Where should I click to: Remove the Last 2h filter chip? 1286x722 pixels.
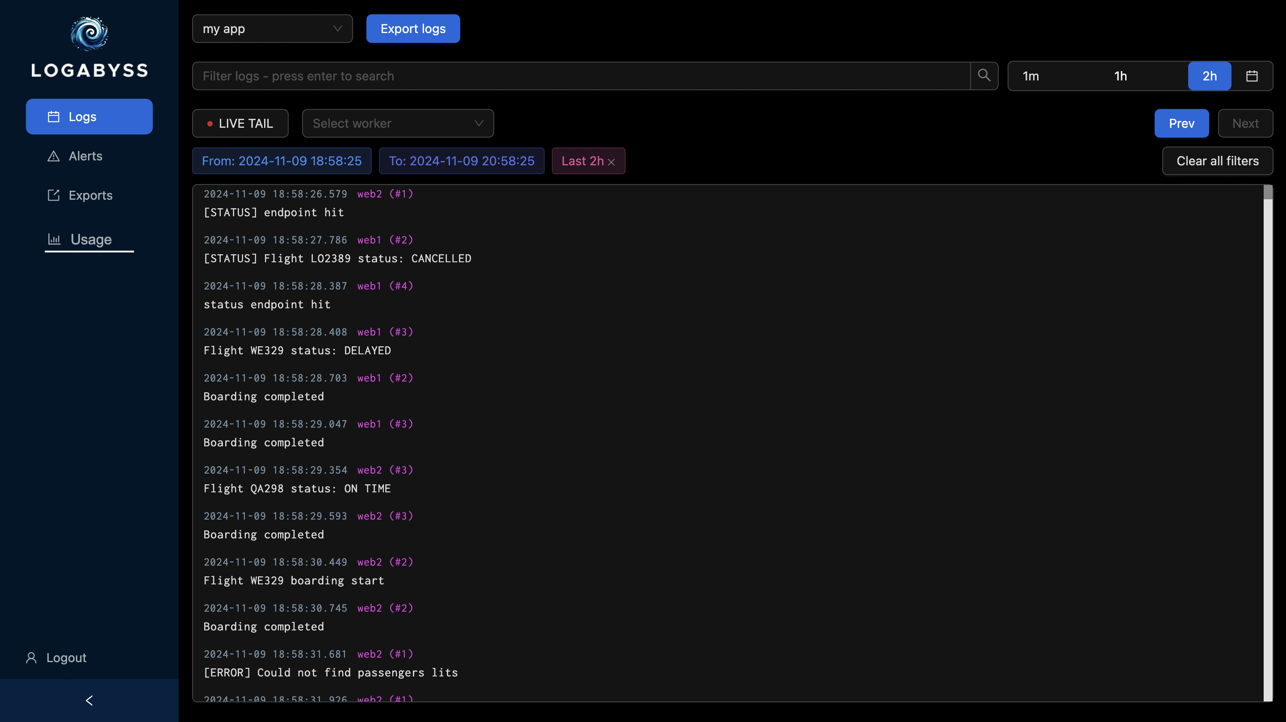point(612,161)
